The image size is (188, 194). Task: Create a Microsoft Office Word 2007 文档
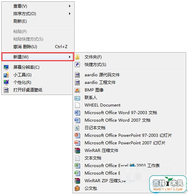(x=129, y=120)
